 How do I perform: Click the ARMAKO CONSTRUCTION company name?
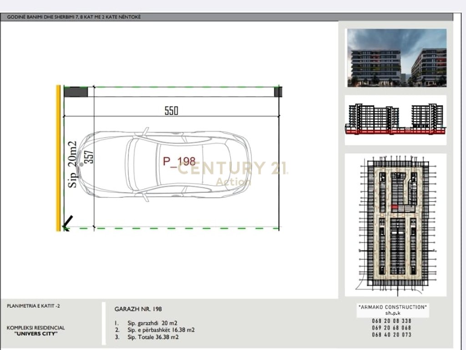tap(393, 307)
